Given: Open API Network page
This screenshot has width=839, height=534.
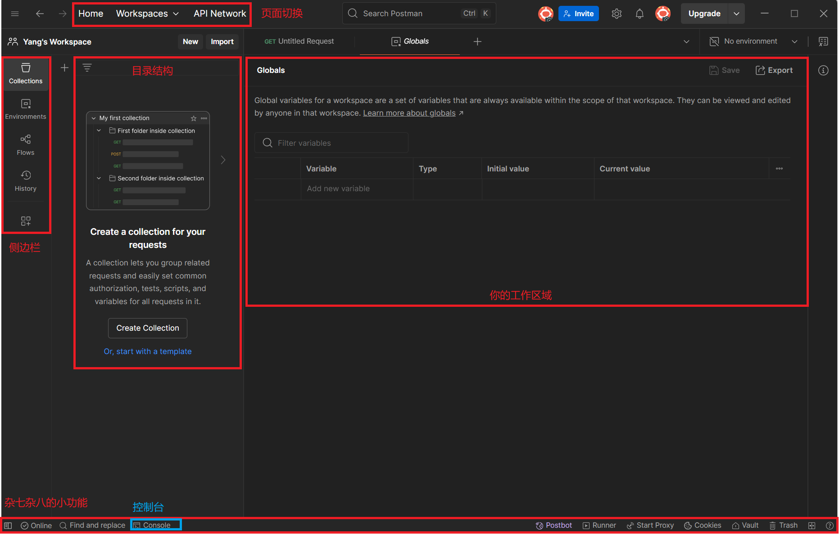Looking at the screenshot, I should pyautogui.click(x=220, y=13).
